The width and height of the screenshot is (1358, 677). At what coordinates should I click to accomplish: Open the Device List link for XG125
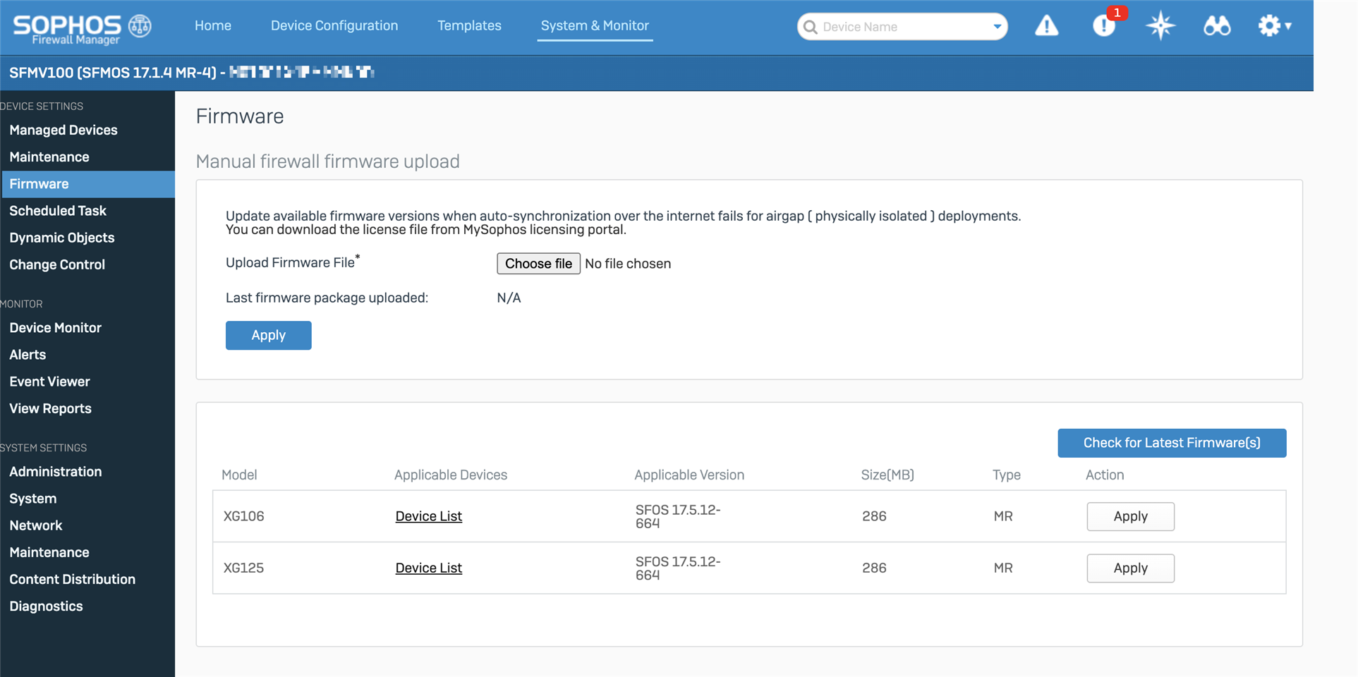coord(428,568)
